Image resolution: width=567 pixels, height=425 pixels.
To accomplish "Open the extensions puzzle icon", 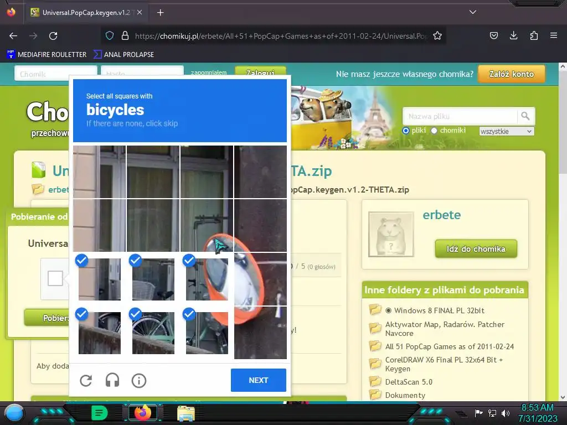I will (534, 35).
